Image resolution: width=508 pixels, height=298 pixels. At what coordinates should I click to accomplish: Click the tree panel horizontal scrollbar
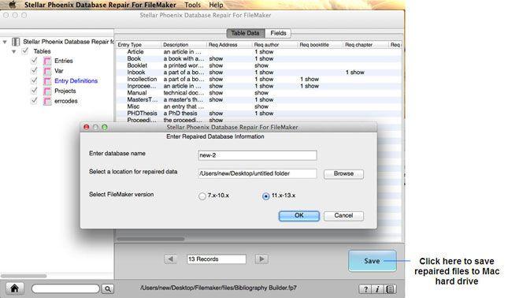click(24, 276)
